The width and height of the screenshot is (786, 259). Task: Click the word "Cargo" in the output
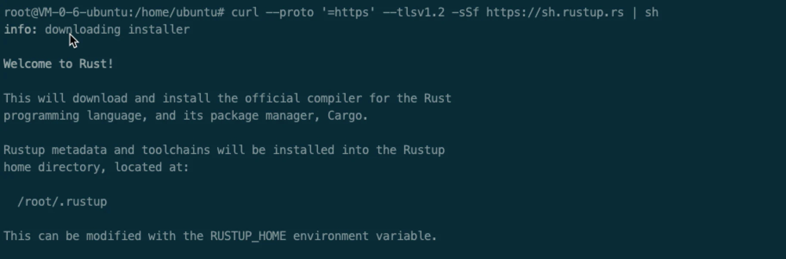click(x=345, y=115)
